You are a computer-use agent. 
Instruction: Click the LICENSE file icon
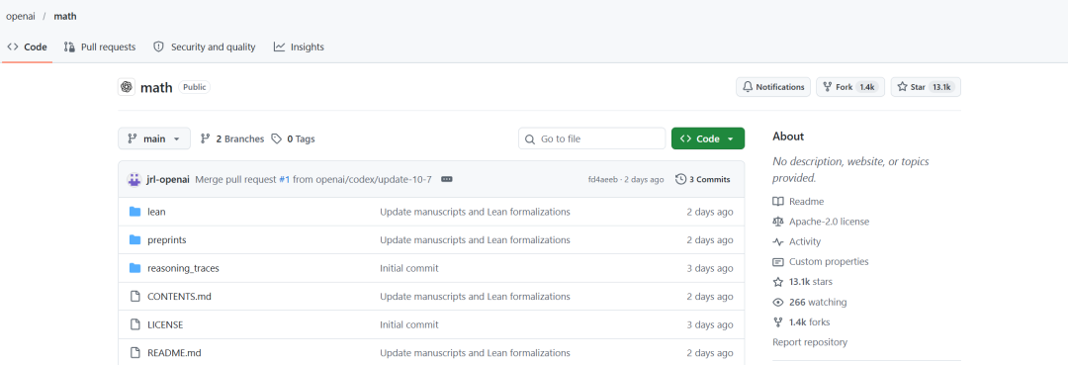134,324
